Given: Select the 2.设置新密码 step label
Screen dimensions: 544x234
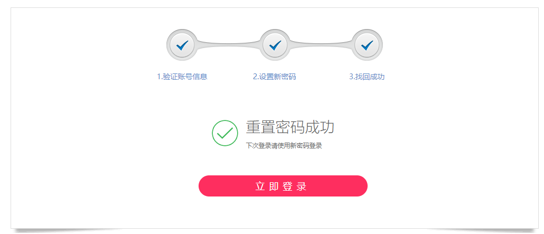Looking at the screenshot, I should coord(274,77).
